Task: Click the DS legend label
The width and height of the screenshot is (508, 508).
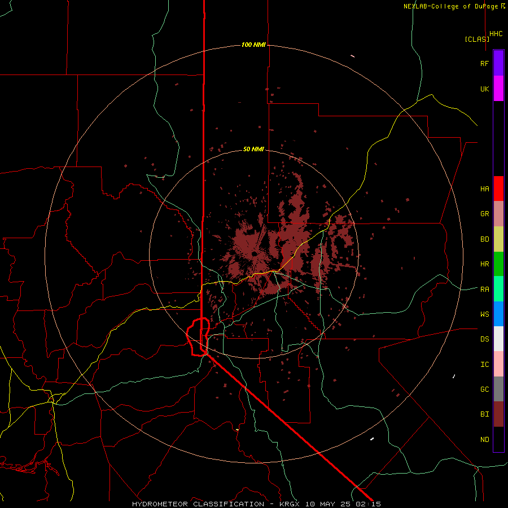Action: (484, 339)
